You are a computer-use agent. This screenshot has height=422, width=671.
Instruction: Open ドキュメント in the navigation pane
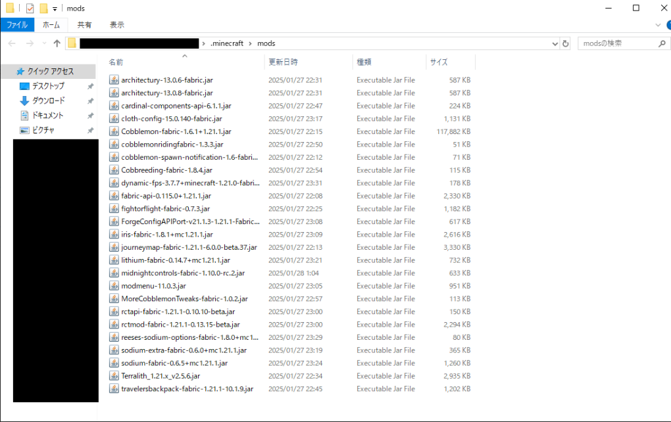click(47, 116)
